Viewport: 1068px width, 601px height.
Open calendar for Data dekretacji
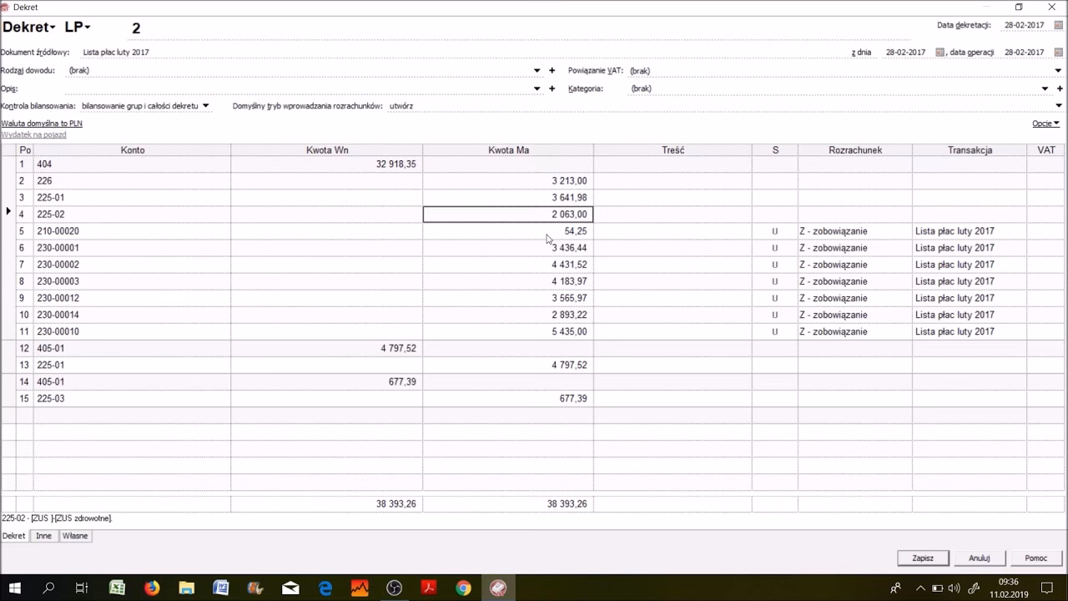[x=1059, y=26]
